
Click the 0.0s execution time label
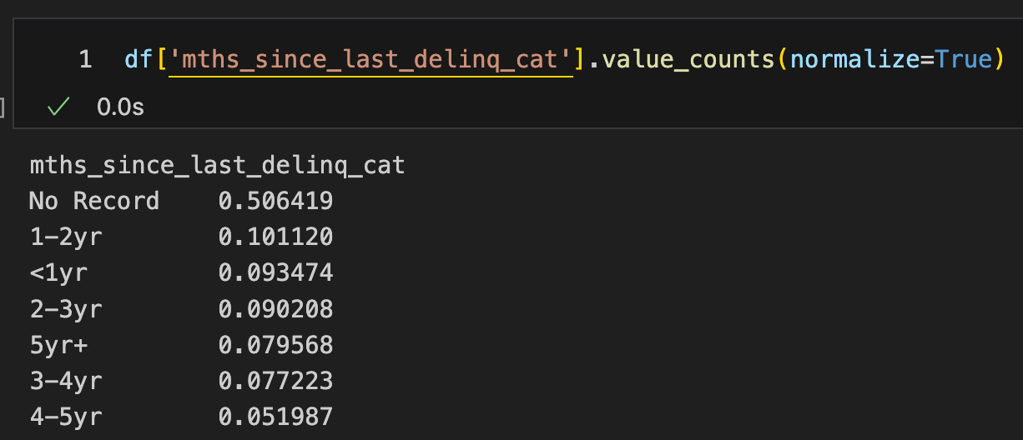click(121, 107)
